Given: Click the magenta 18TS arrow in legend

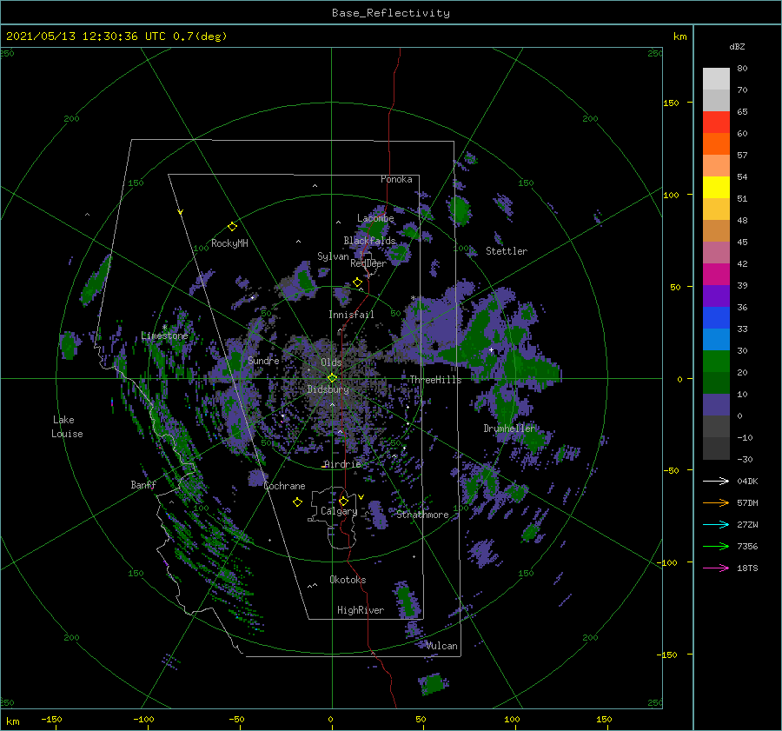Looking at the screenshot, I should (x=716, y=568).
